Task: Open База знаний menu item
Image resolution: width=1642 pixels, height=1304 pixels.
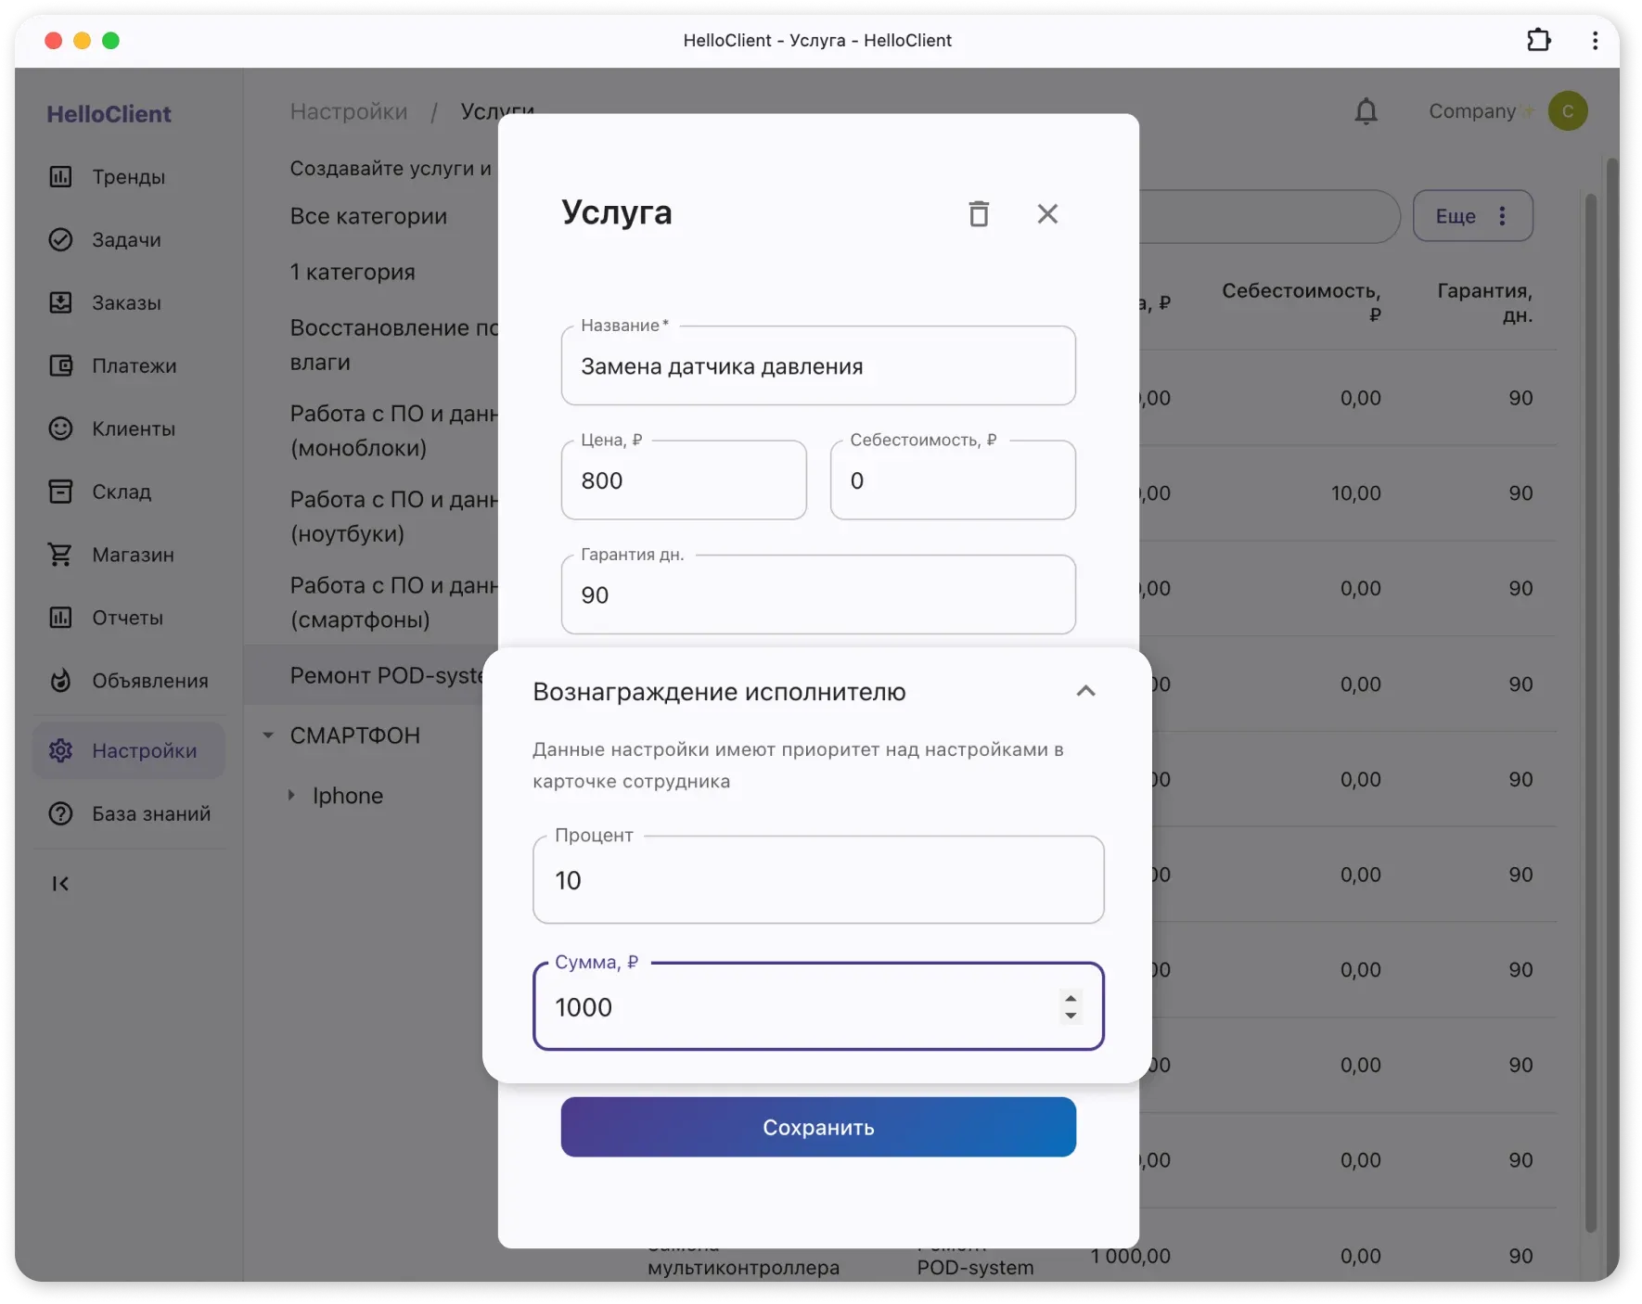Action: (150, 814)
